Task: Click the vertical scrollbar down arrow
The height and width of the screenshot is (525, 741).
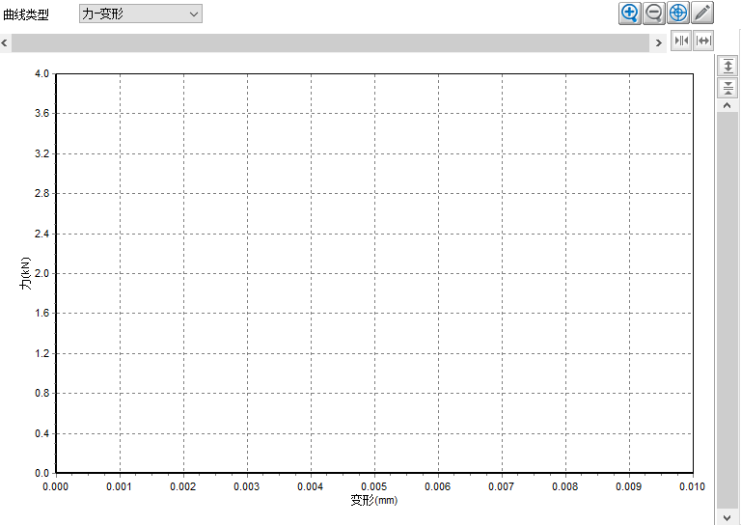Action: point(727,517)
